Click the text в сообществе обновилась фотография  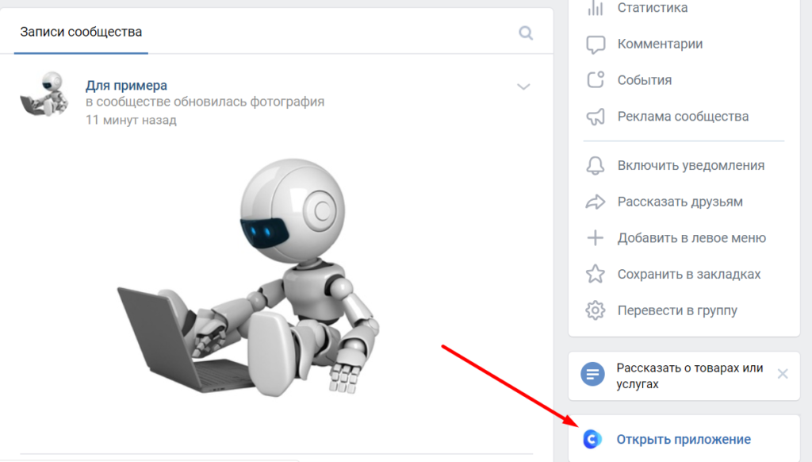coord(205,102)
